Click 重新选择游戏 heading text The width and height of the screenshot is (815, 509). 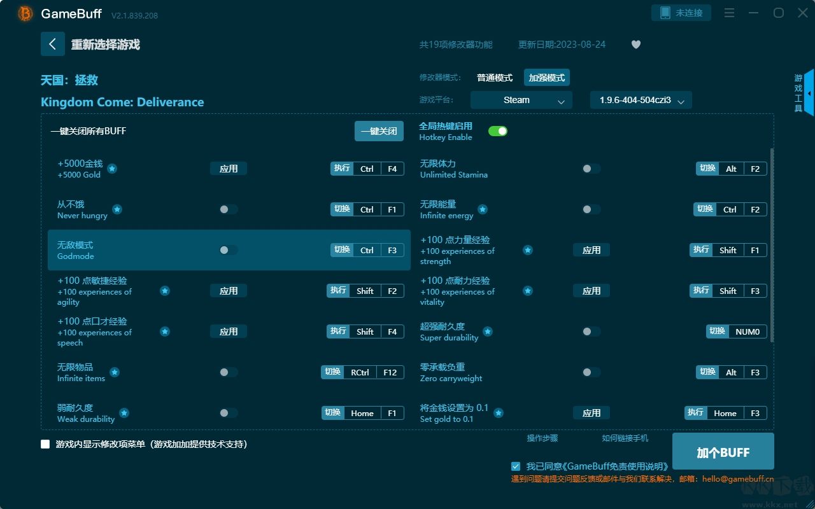(x=106, y=45)
